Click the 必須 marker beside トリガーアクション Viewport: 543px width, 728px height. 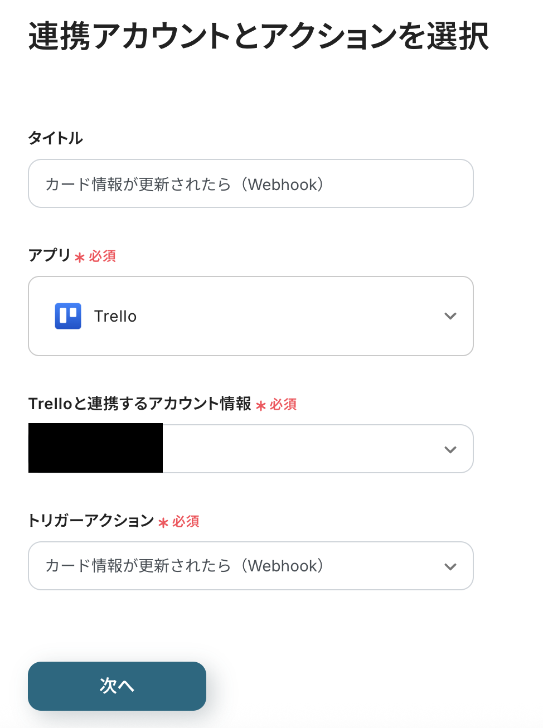(x=186, y=521)
